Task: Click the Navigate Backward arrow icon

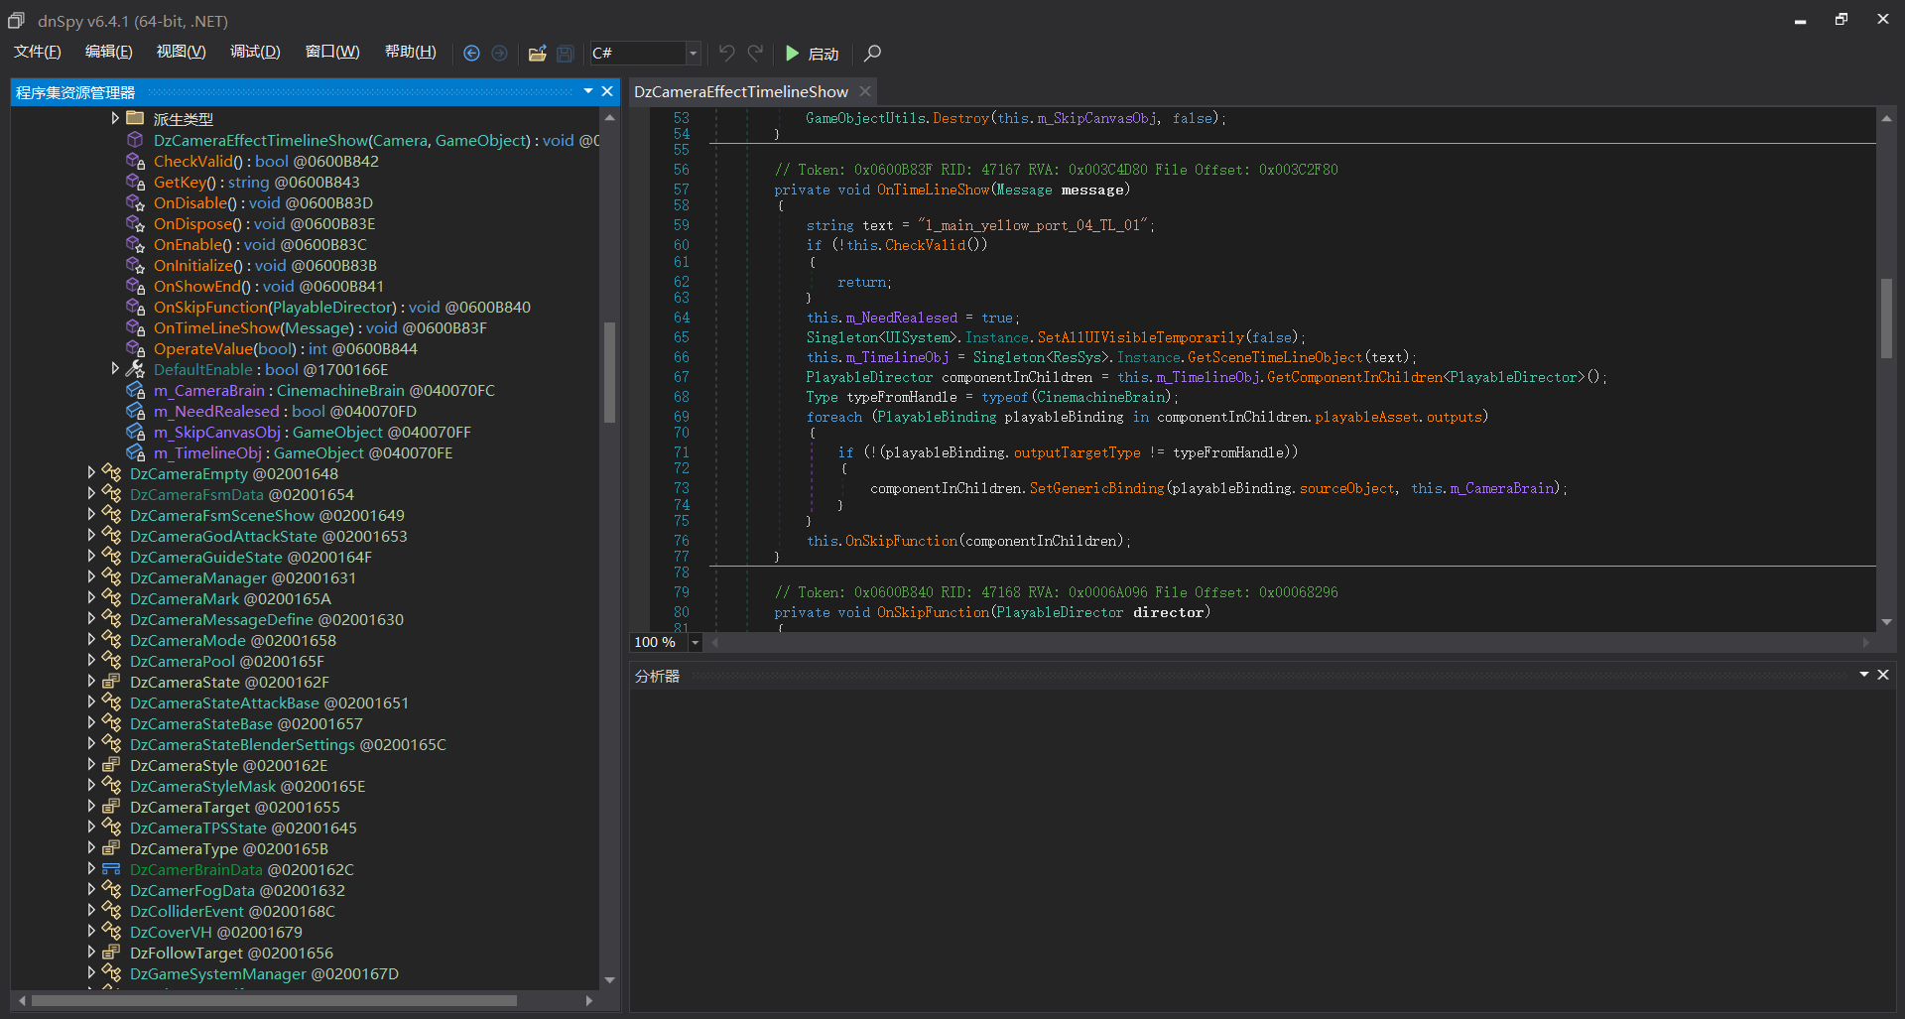Action: click(471, 54)
